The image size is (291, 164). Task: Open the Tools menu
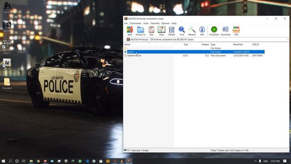tap(146, 23)
